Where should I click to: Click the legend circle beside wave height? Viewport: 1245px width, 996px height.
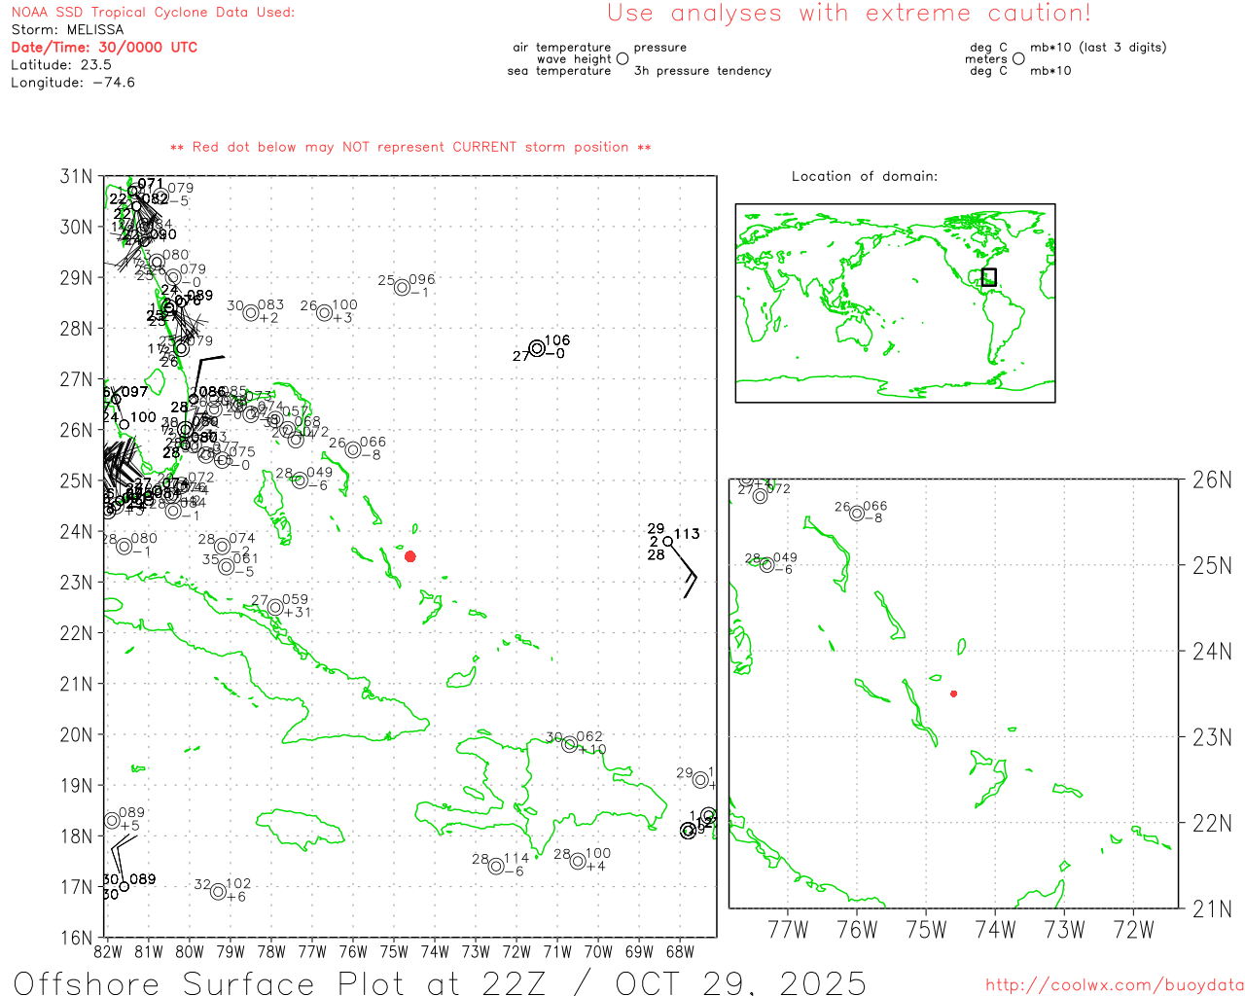click(x=622, y=58)
